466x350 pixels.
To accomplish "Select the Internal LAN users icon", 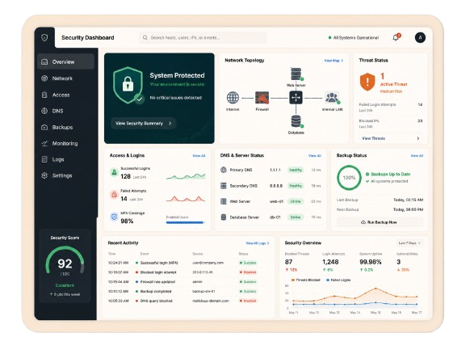I will point(332,98).
